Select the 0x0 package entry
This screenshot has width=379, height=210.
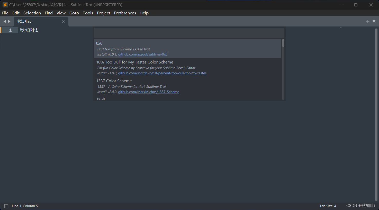click(187, 48)
